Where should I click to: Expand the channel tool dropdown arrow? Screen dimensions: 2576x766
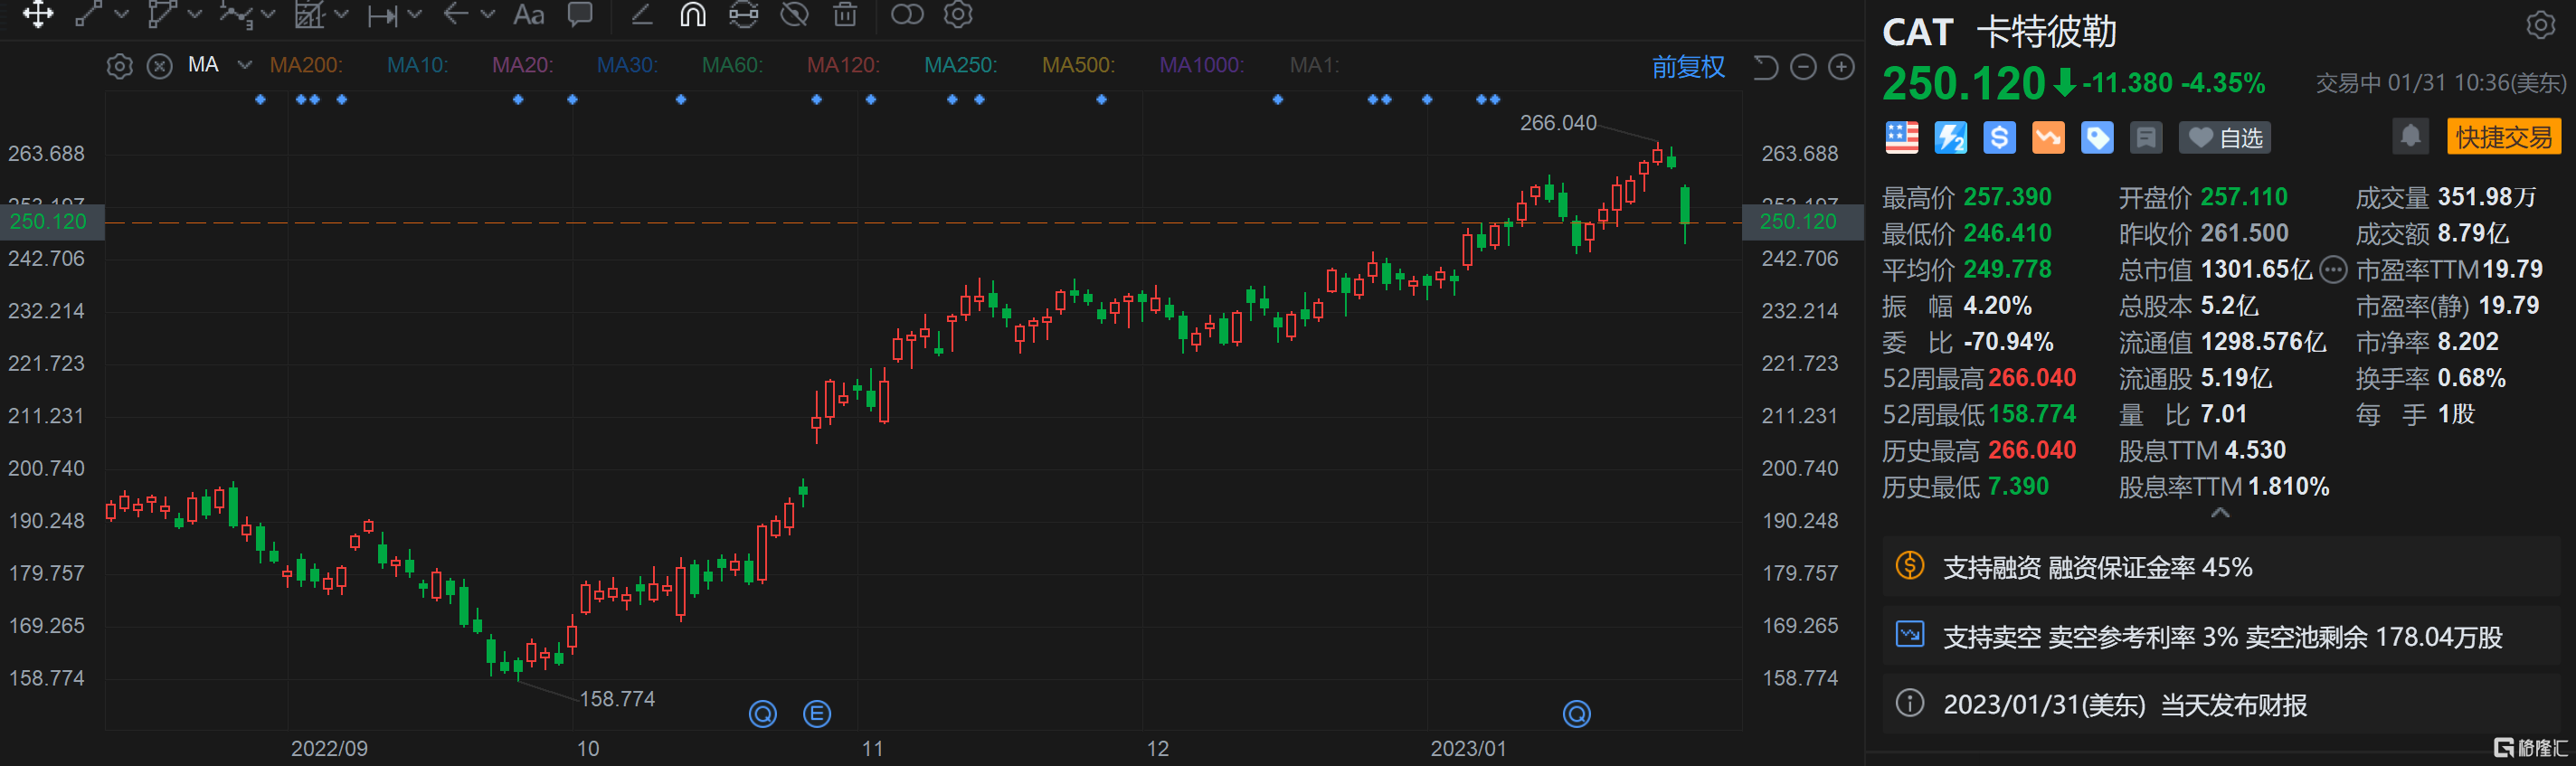195,14
